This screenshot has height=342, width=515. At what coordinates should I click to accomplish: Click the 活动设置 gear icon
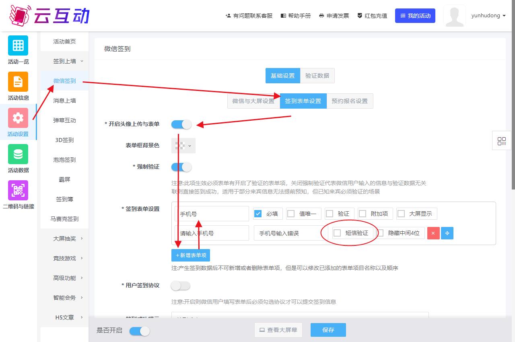coord(18,118)
